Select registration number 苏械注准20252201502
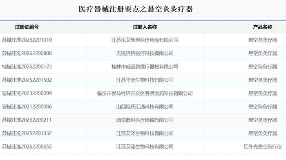This screenshot has height=160, width=286. click(x=27, y=80)
